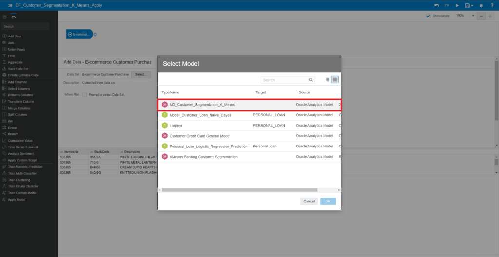
Task: Open the zoom percentage dropdown
Action: click(473, 16)
